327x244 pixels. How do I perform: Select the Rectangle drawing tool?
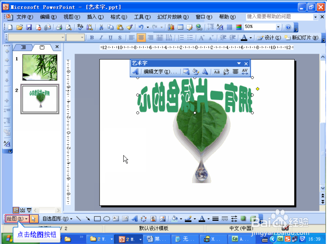click(98, 218)
